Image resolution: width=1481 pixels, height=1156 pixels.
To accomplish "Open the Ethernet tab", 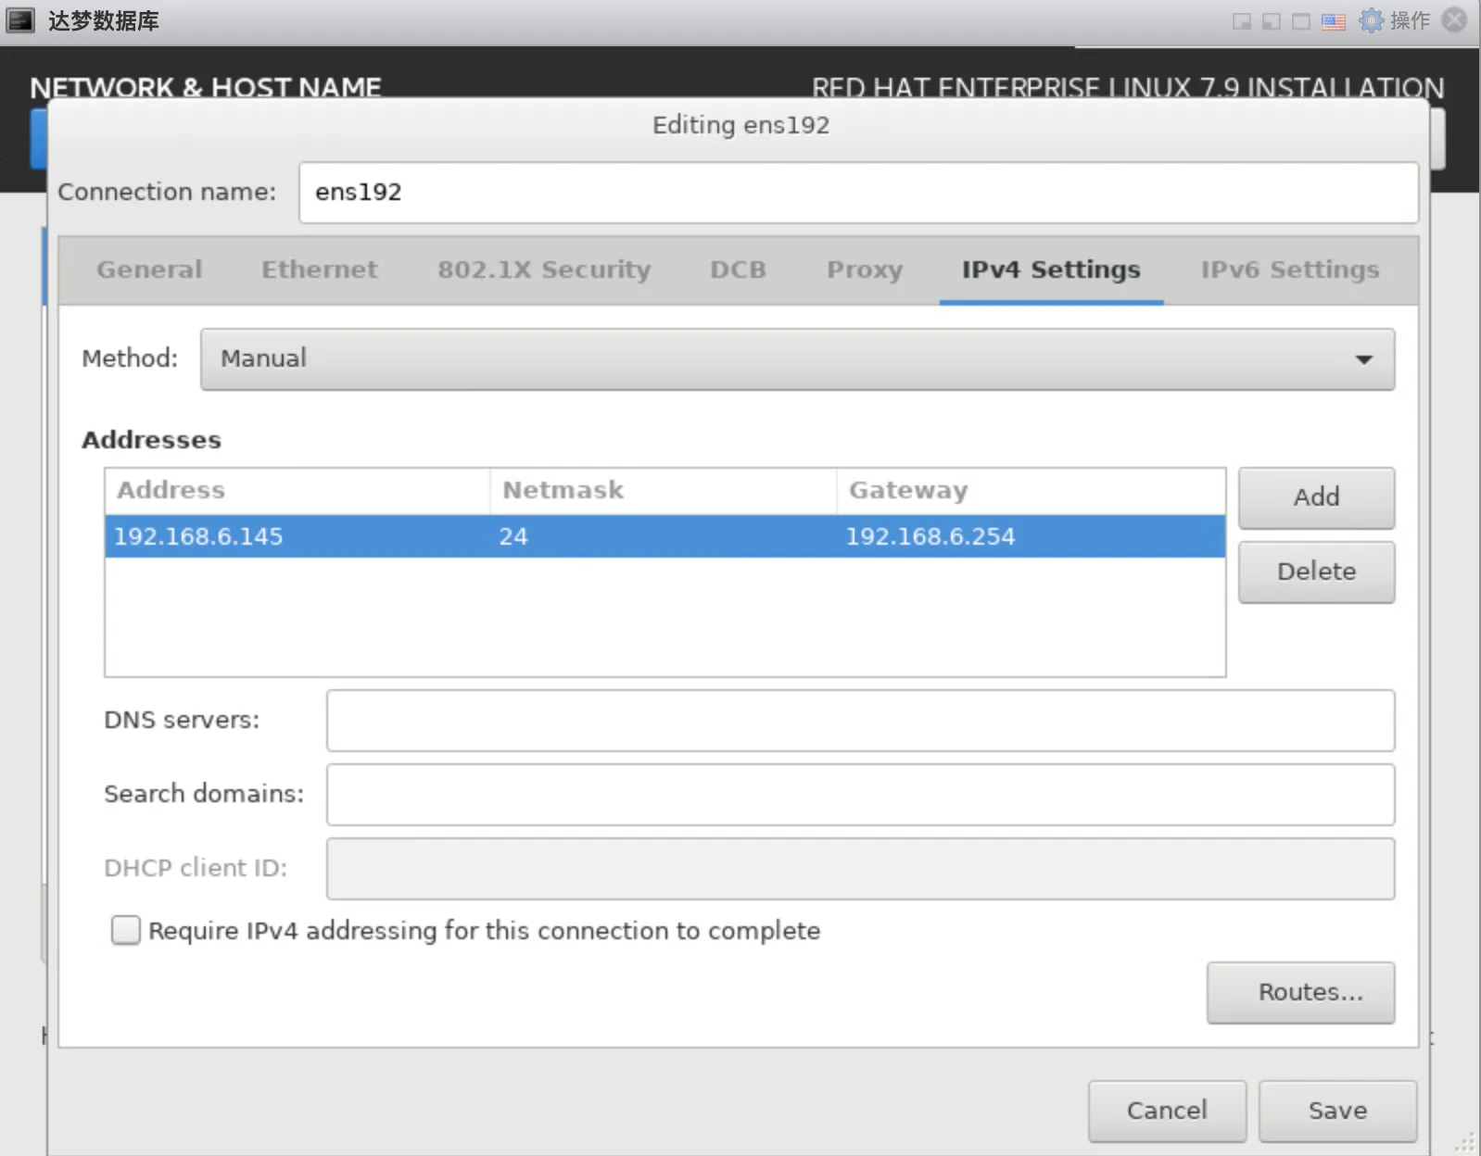I will click(x=319, y=270).
